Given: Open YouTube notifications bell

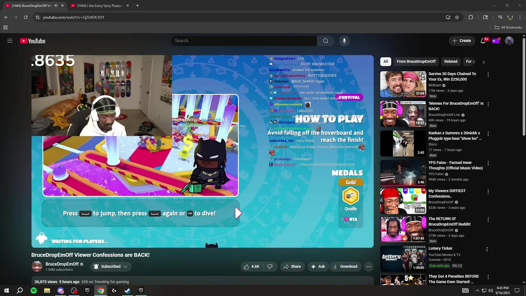Looking at the screenshot, I should (483, 41).
